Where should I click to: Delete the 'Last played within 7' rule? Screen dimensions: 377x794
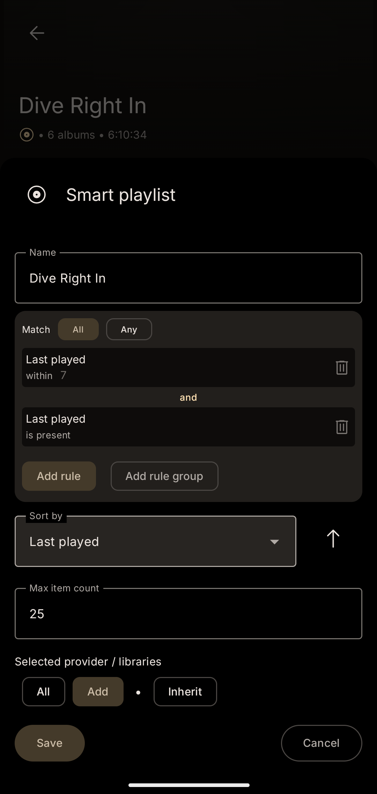(341, 367)
